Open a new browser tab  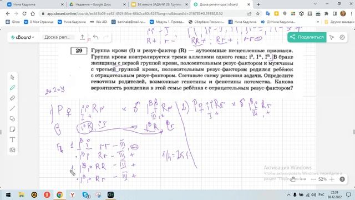tap(258, 4)
